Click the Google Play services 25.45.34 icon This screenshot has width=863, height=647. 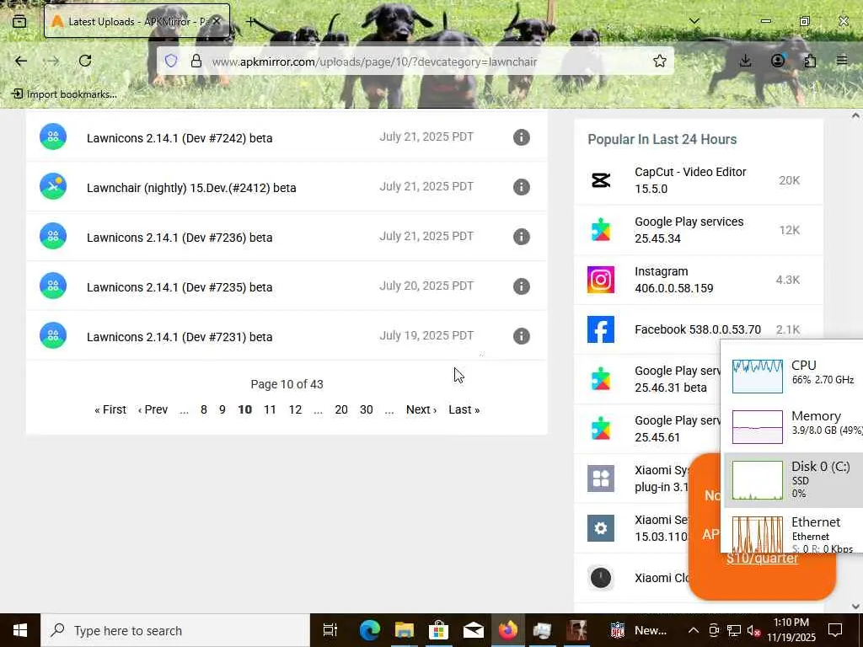600,230
